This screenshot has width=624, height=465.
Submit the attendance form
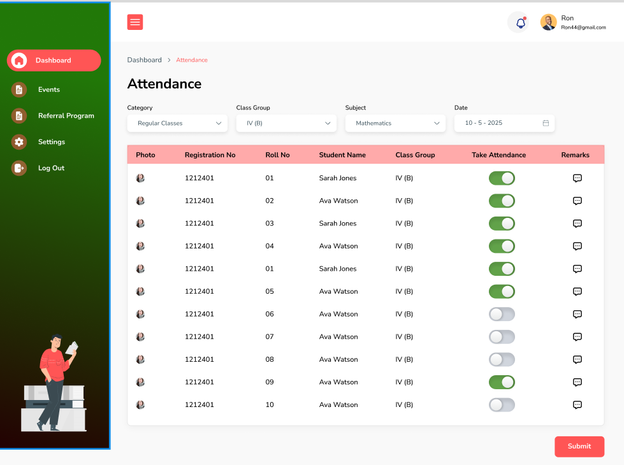point(579,447)
